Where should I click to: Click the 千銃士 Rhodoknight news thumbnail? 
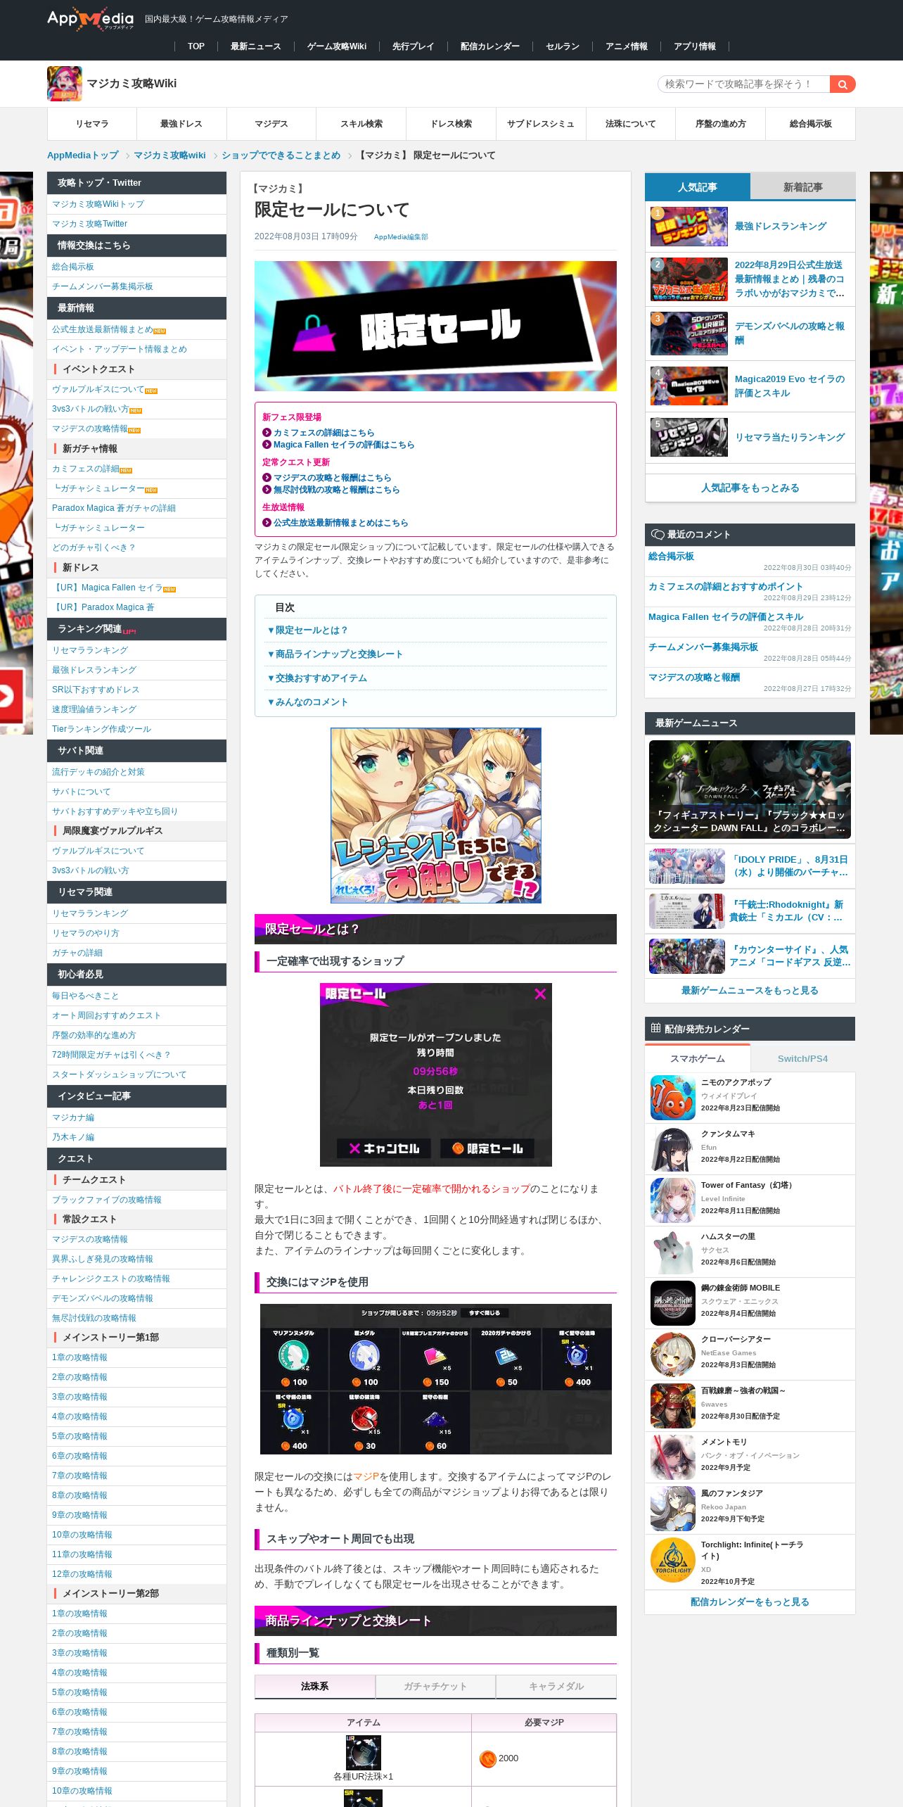[687, 911]
